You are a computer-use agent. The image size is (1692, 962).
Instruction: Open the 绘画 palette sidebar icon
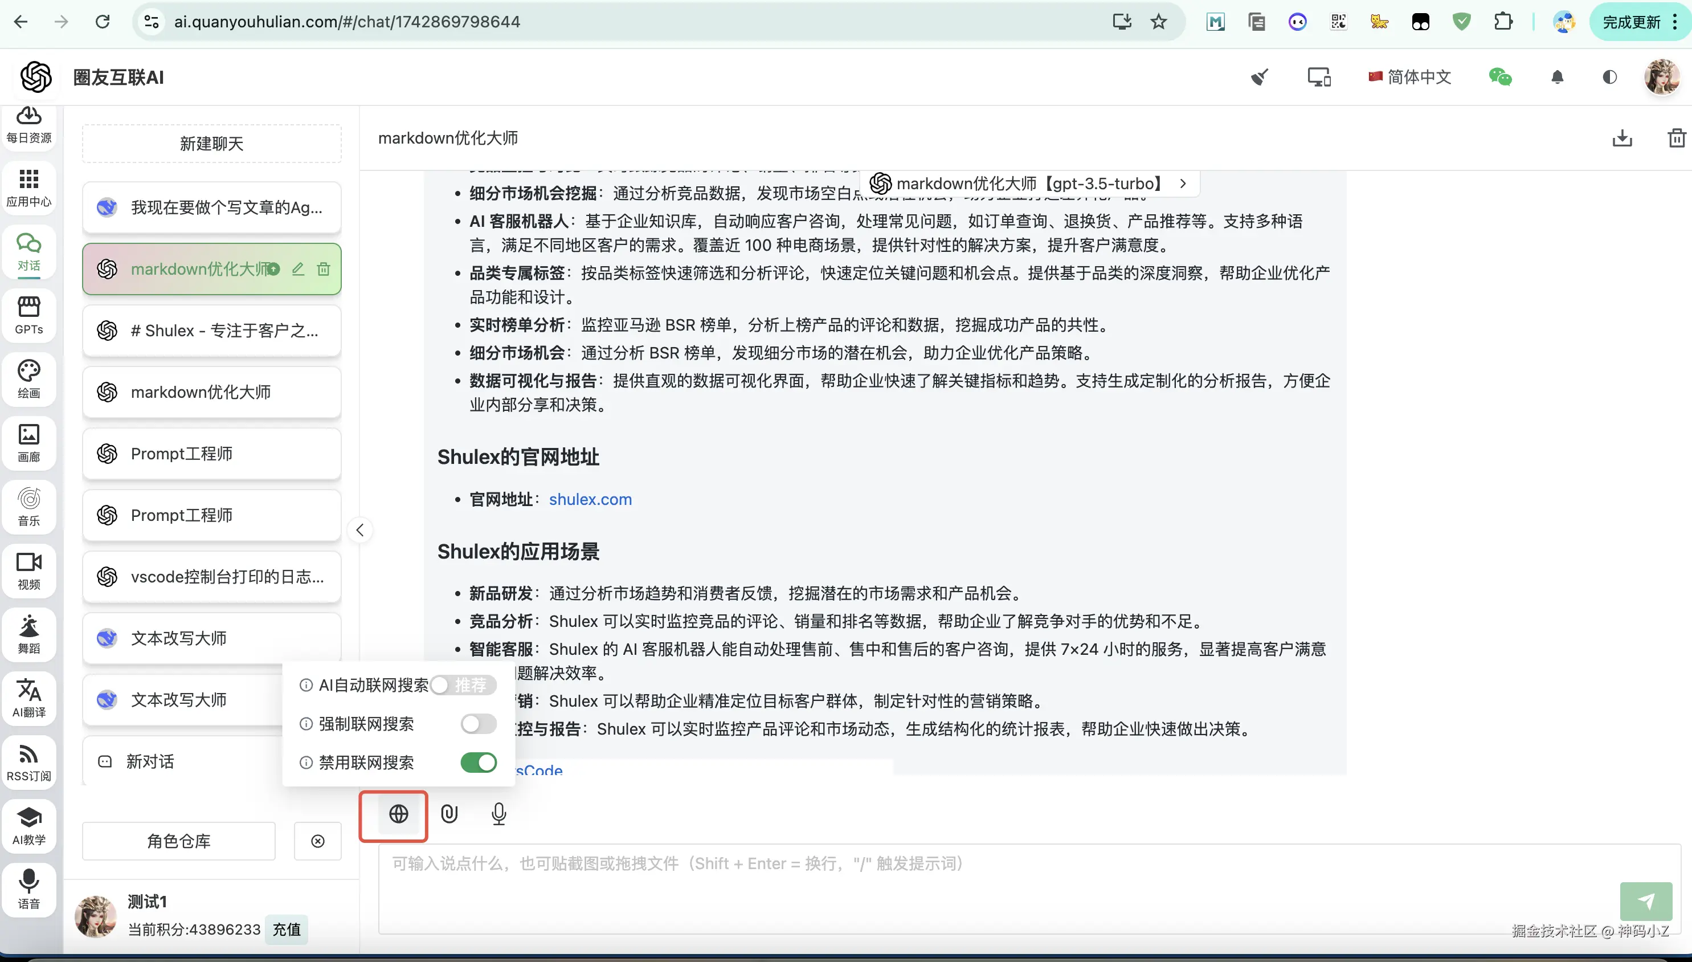pos(28,378)
